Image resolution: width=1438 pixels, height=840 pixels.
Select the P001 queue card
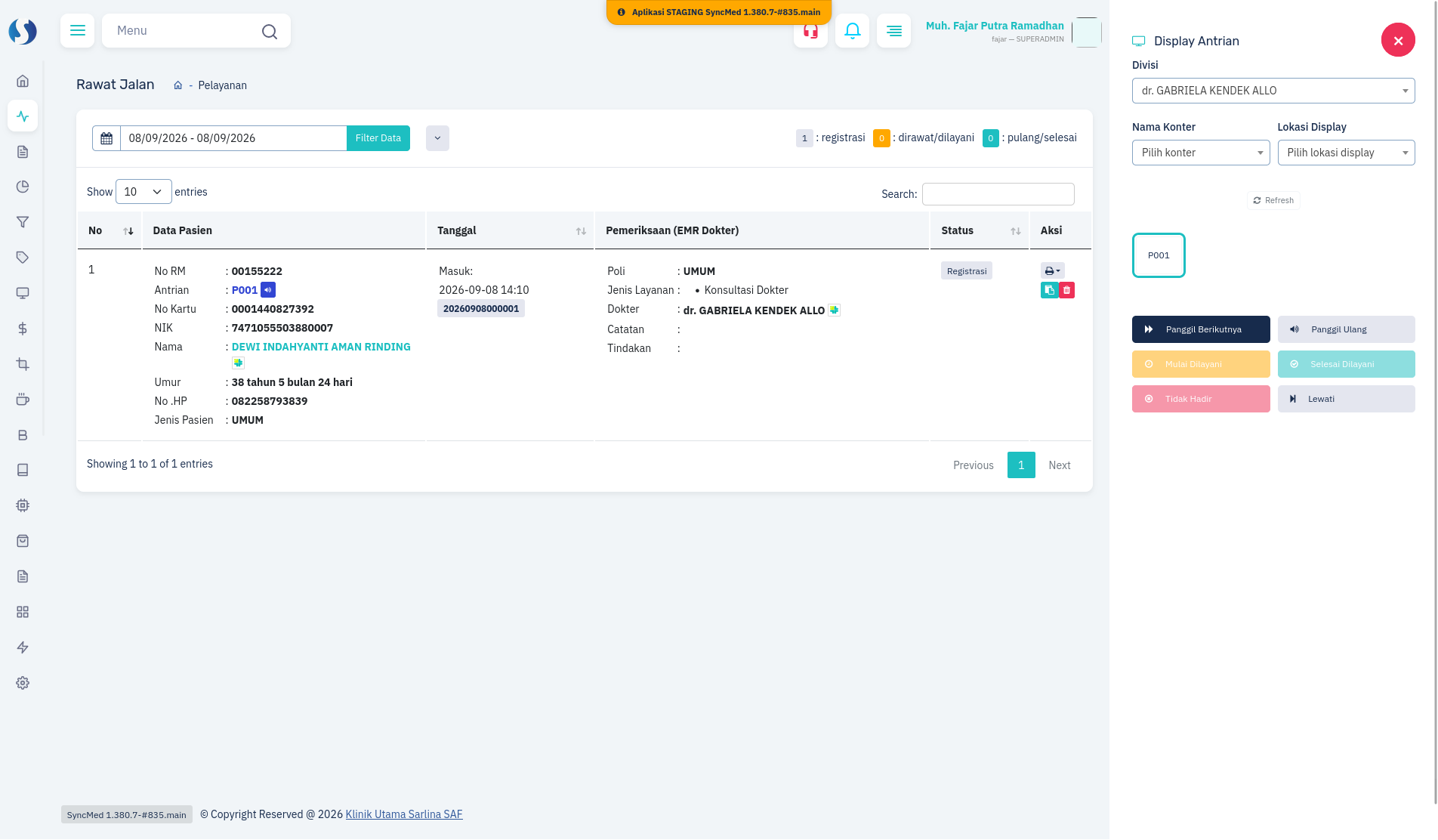click(x=1159, y=255)
